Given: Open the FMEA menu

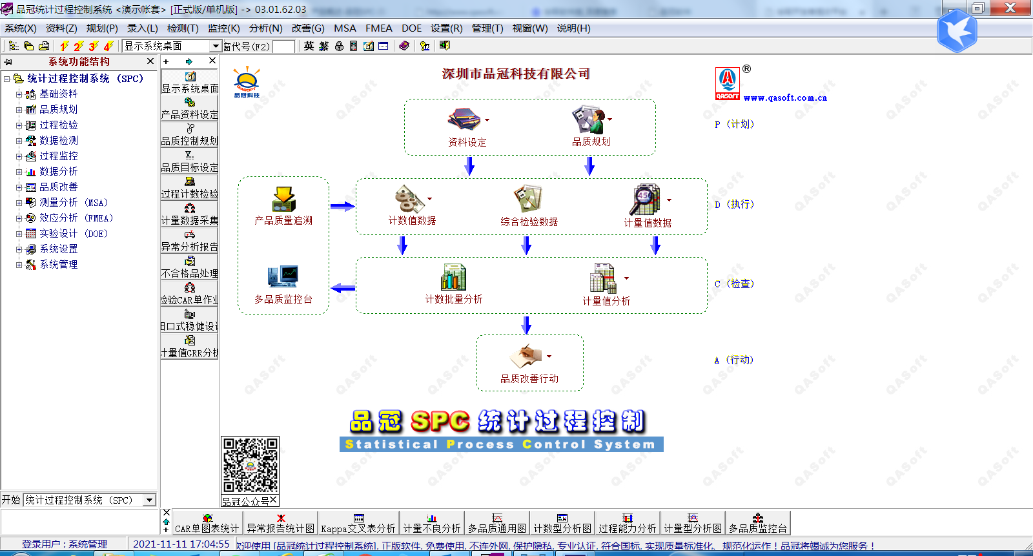Looking at the screenshot, I should (379, 28).
